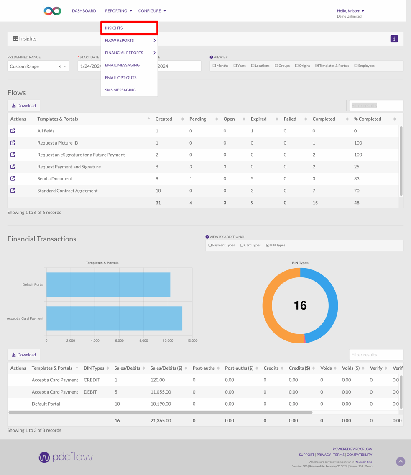Image resolution: width=411 pixels, height=475 pixels.
Task: Click the PDCflow infinity logo in the header
Action: coord(52,11)
